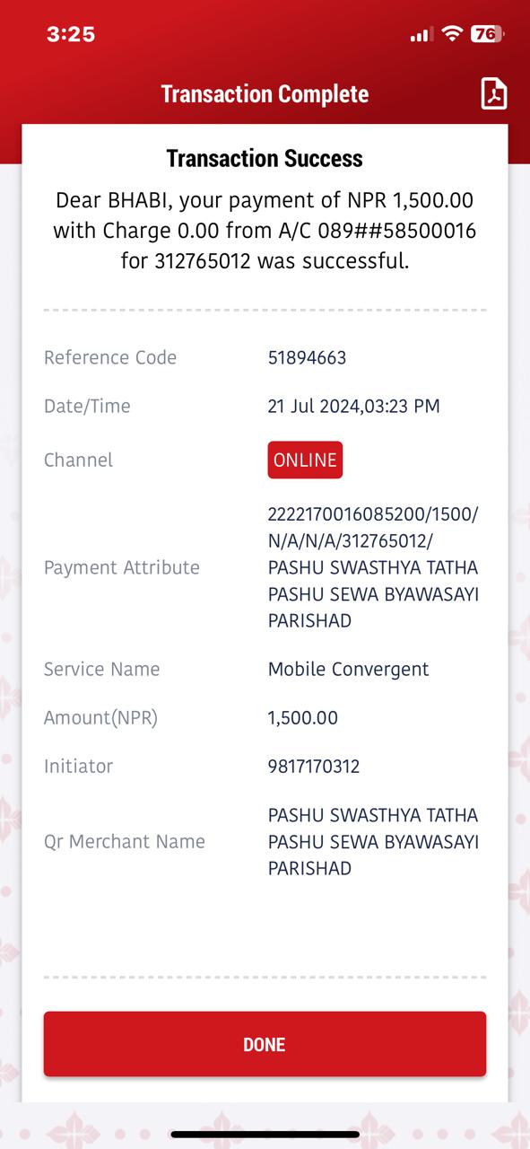
Task: Tap the Qr Merchant Name value
Action: 373,842
